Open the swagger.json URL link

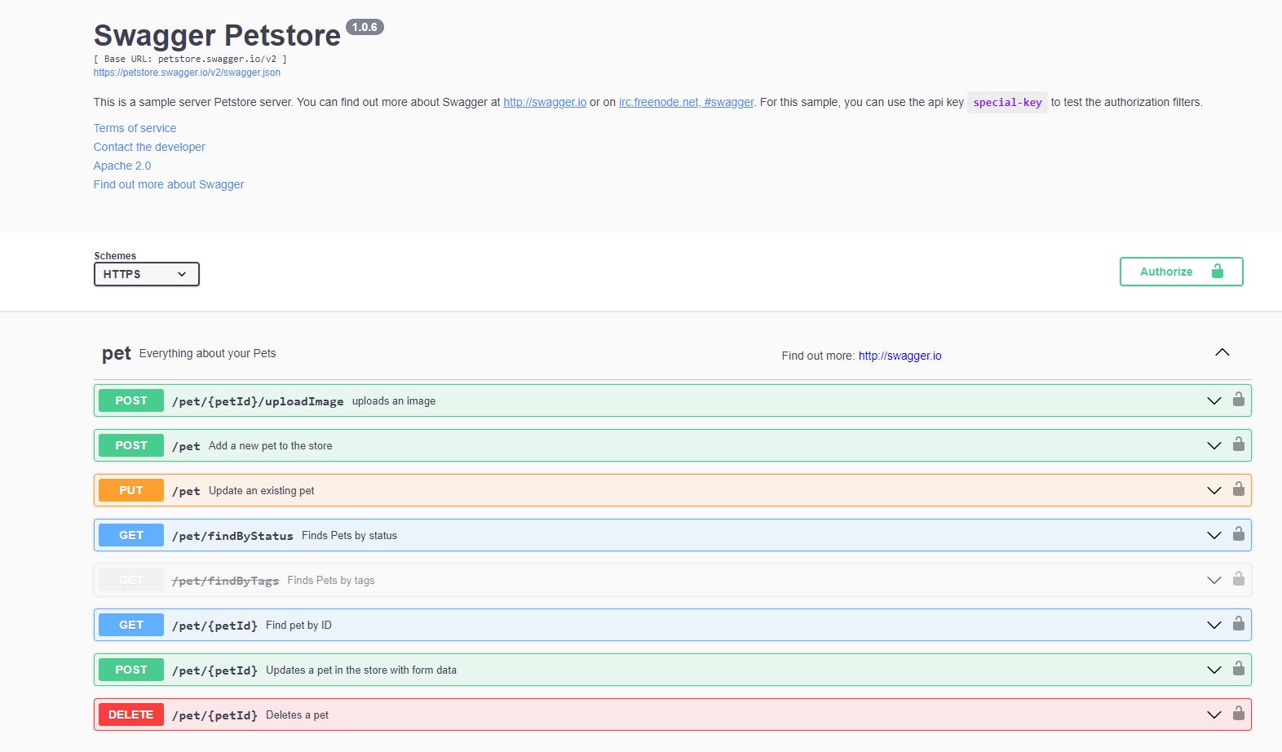[187, 73]
